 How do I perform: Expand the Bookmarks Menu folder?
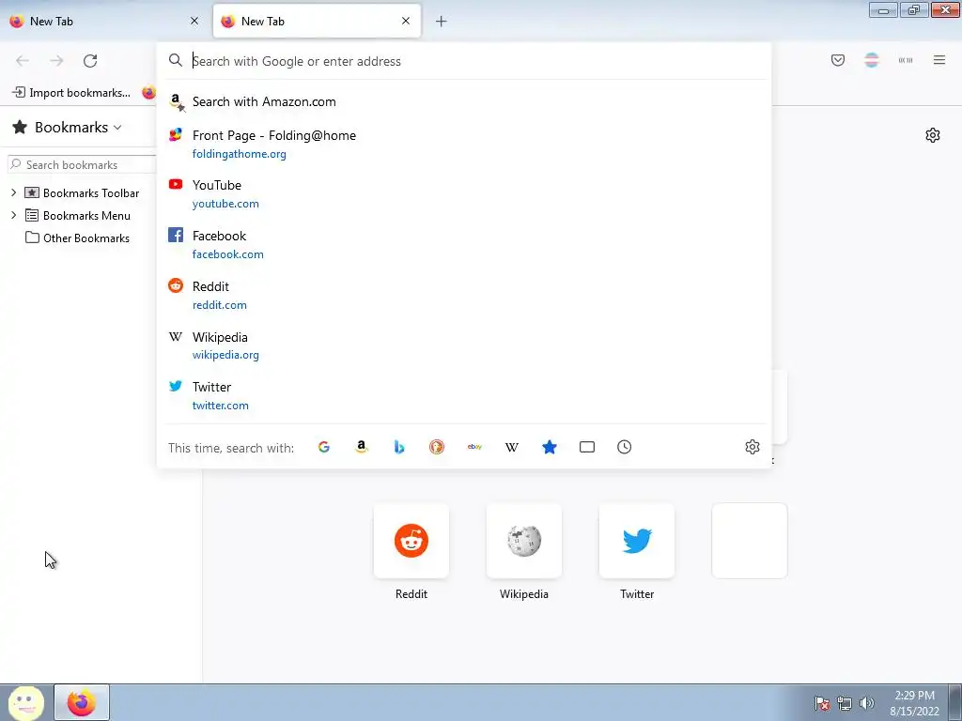point(13,216)
